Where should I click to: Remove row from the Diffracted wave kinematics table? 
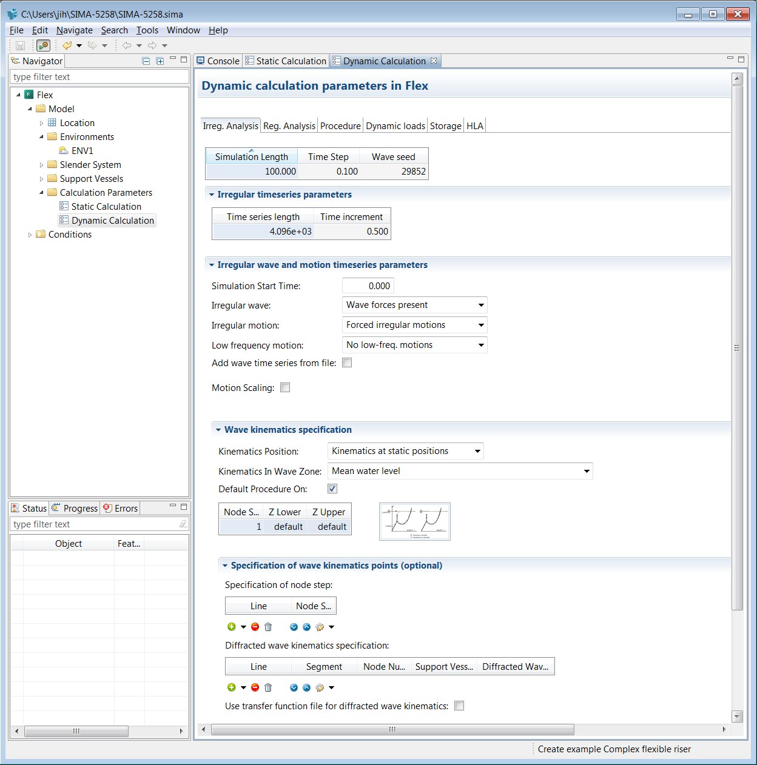255,687
